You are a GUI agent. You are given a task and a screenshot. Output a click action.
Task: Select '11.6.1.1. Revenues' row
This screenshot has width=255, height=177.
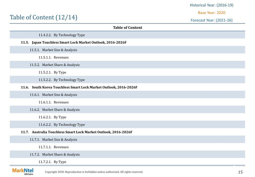coord(127,102)
